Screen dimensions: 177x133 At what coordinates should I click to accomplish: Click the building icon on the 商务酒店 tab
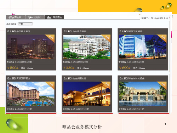click(x=49, y=17)
